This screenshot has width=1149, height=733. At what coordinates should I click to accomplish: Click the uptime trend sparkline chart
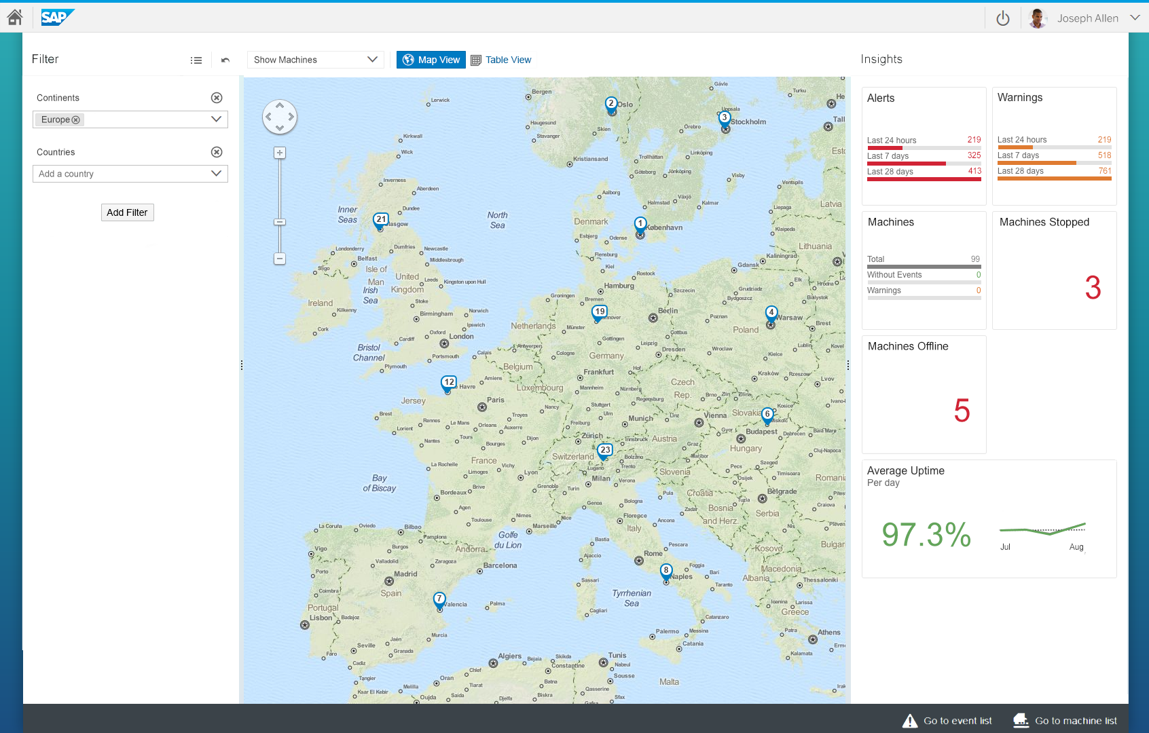(1042, 529)
